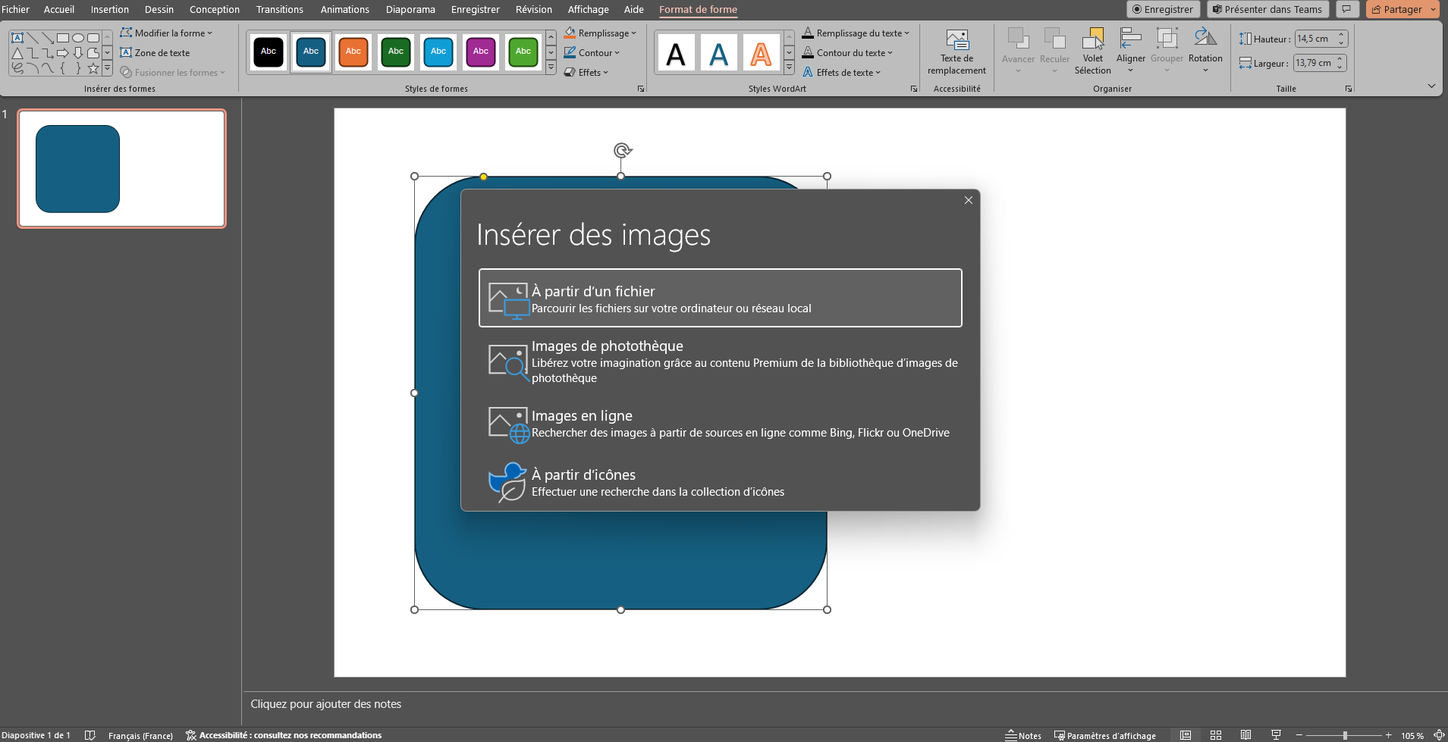1448x742 pixels.
Task: Click the rotation handle above the shape
Action: [x=622, y=150]
